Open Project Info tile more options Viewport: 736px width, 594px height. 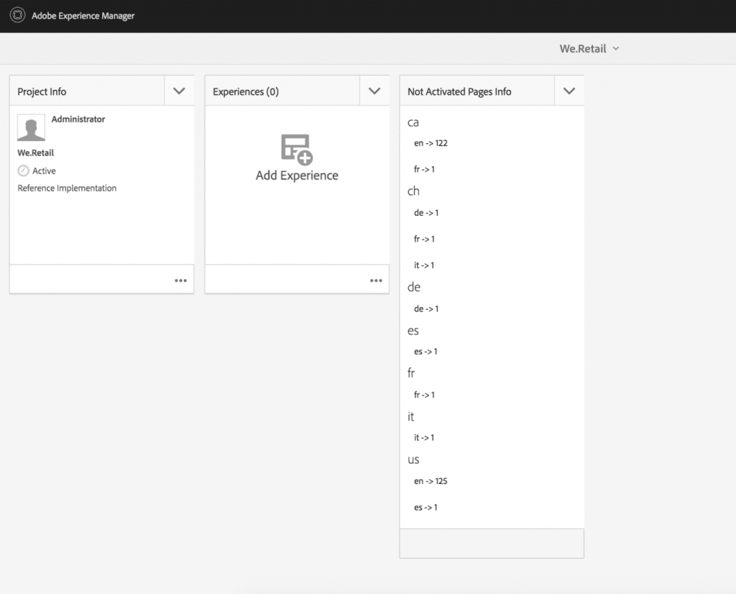pyautogui.click(x=180, y=280)
